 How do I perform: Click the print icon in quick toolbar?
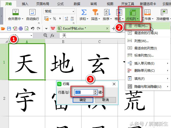pos(21,29)
